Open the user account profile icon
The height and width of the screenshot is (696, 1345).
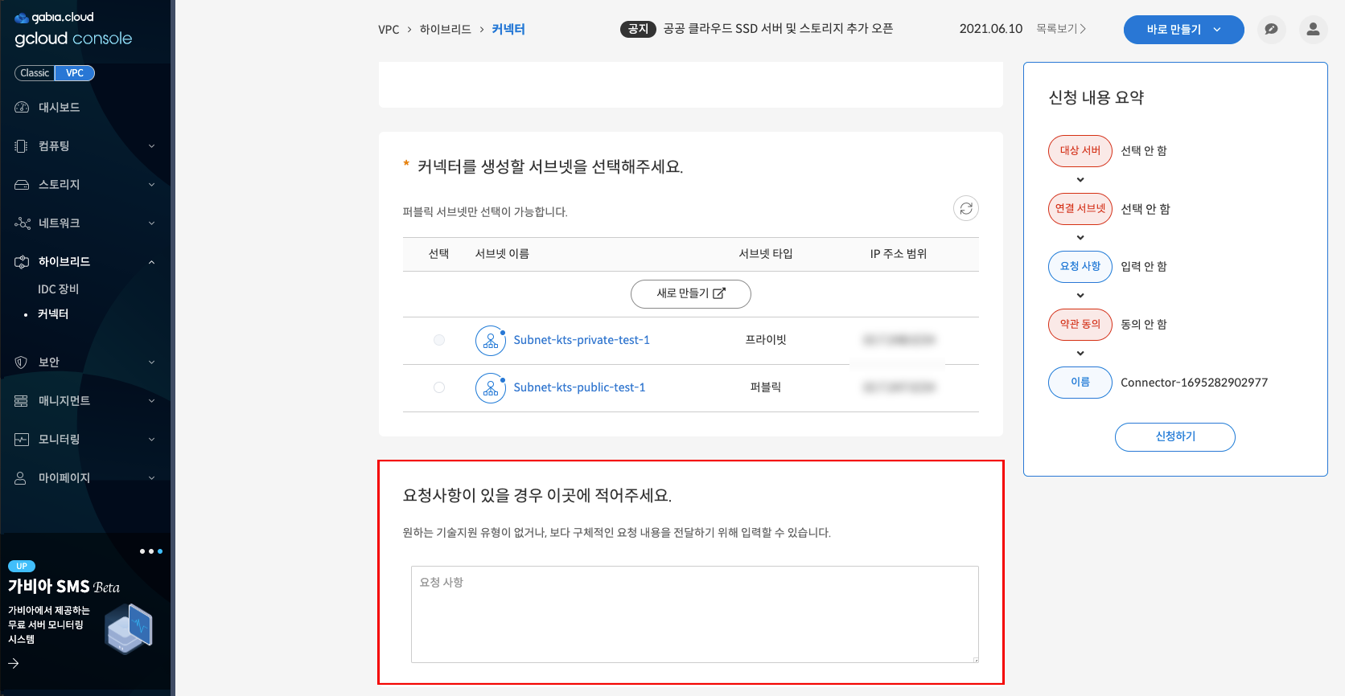[x=1313, y=30]
